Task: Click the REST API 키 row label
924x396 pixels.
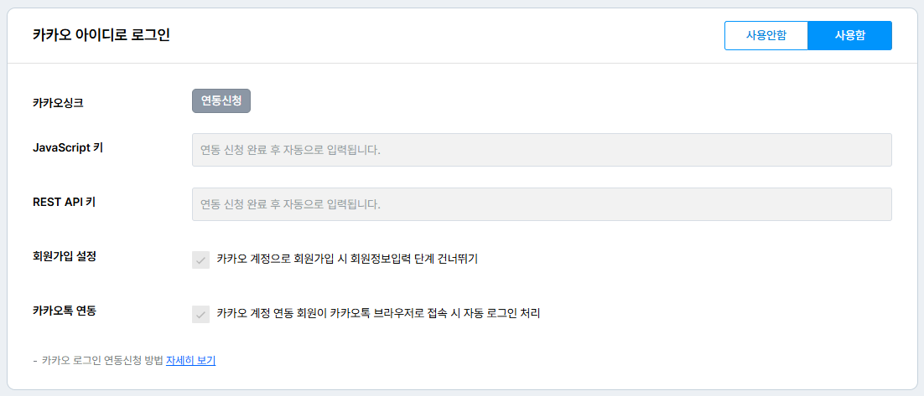Action: coord(65,202)
